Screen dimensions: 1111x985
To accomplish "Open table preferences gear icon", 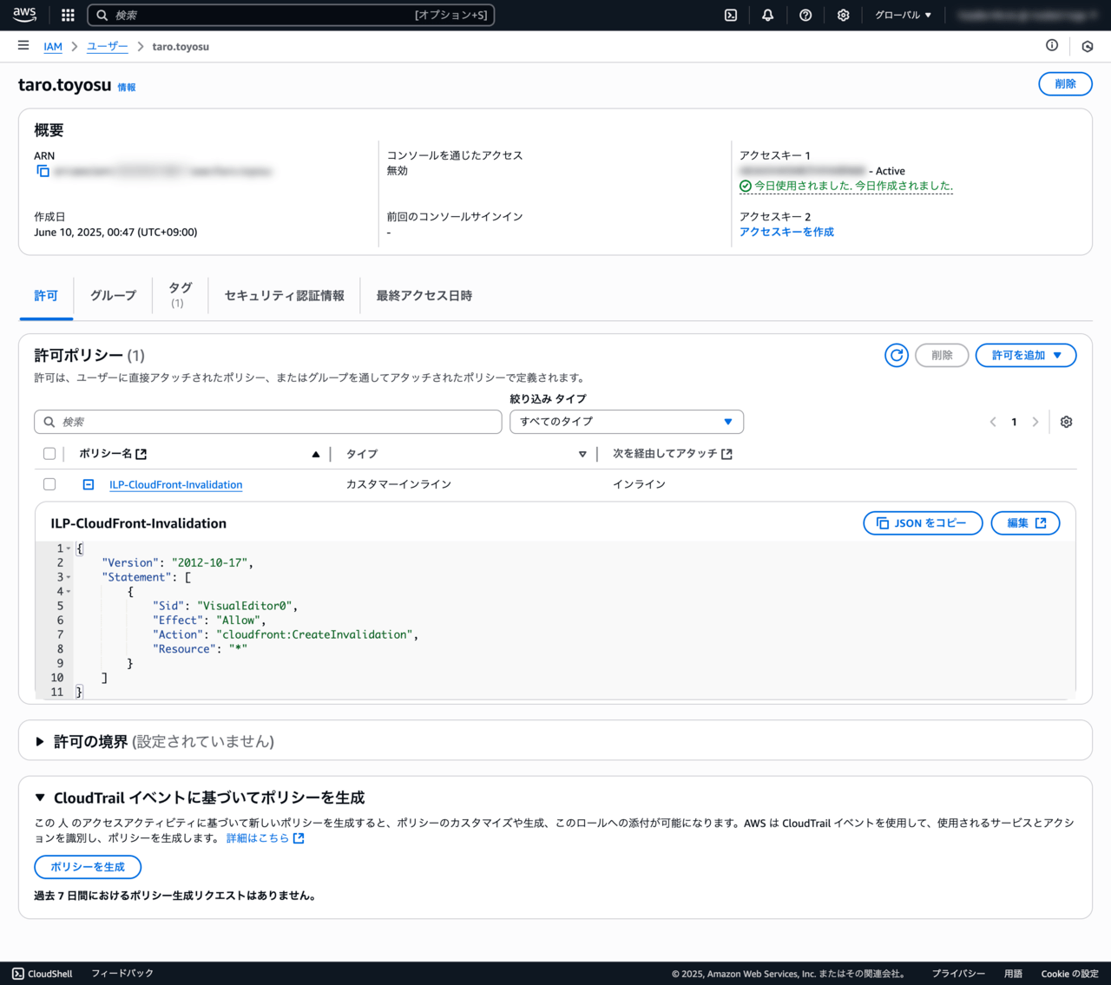I will pyautogui.click(x=1067, y=422).
